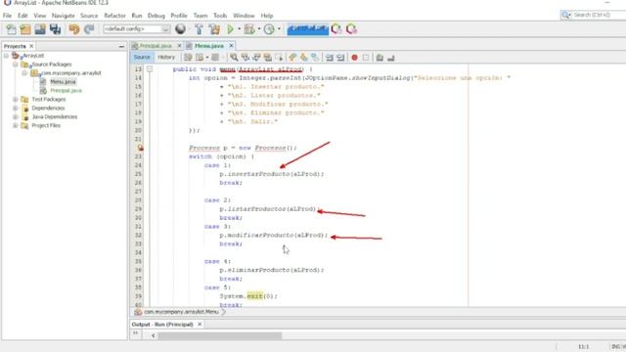Viewport: 626px width, 352px height.
Task: Click the Next Bookmark icon
Action: point(304,58)
